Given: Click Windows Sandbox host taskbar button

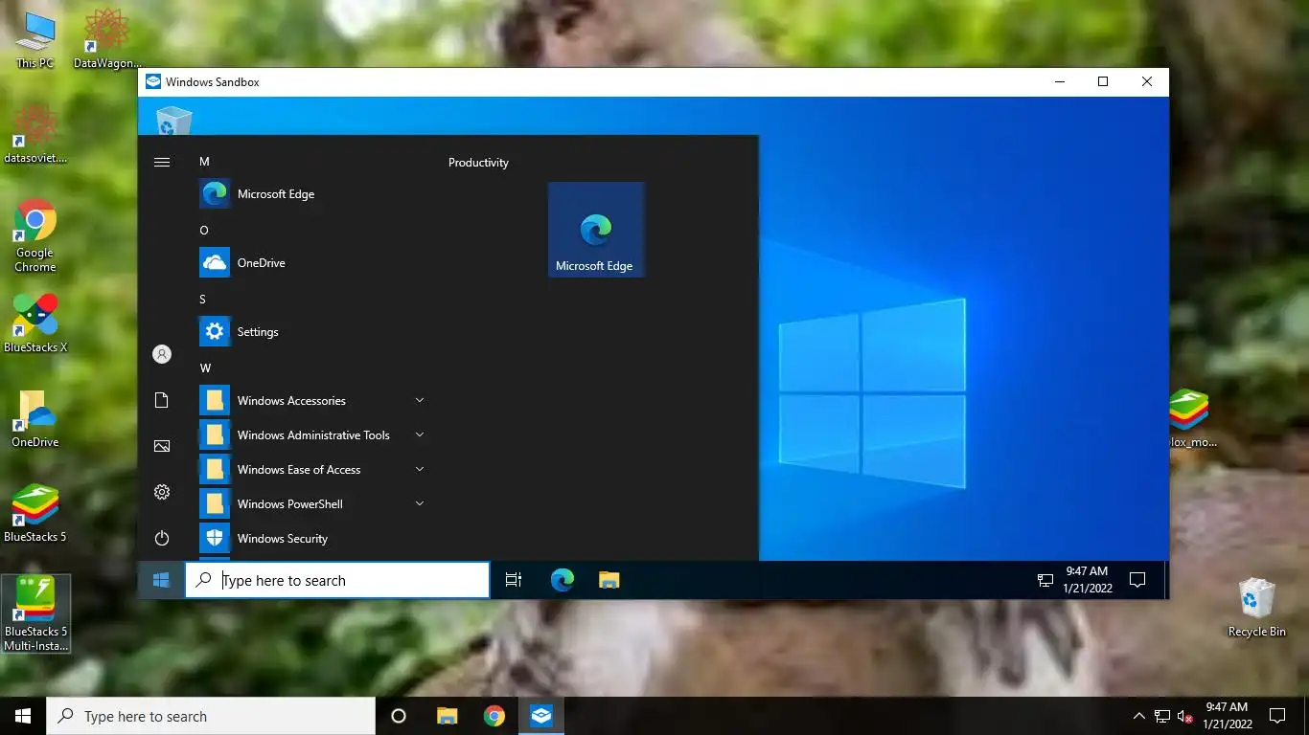Looking at the screenshot, I should [x=541, y=716].
